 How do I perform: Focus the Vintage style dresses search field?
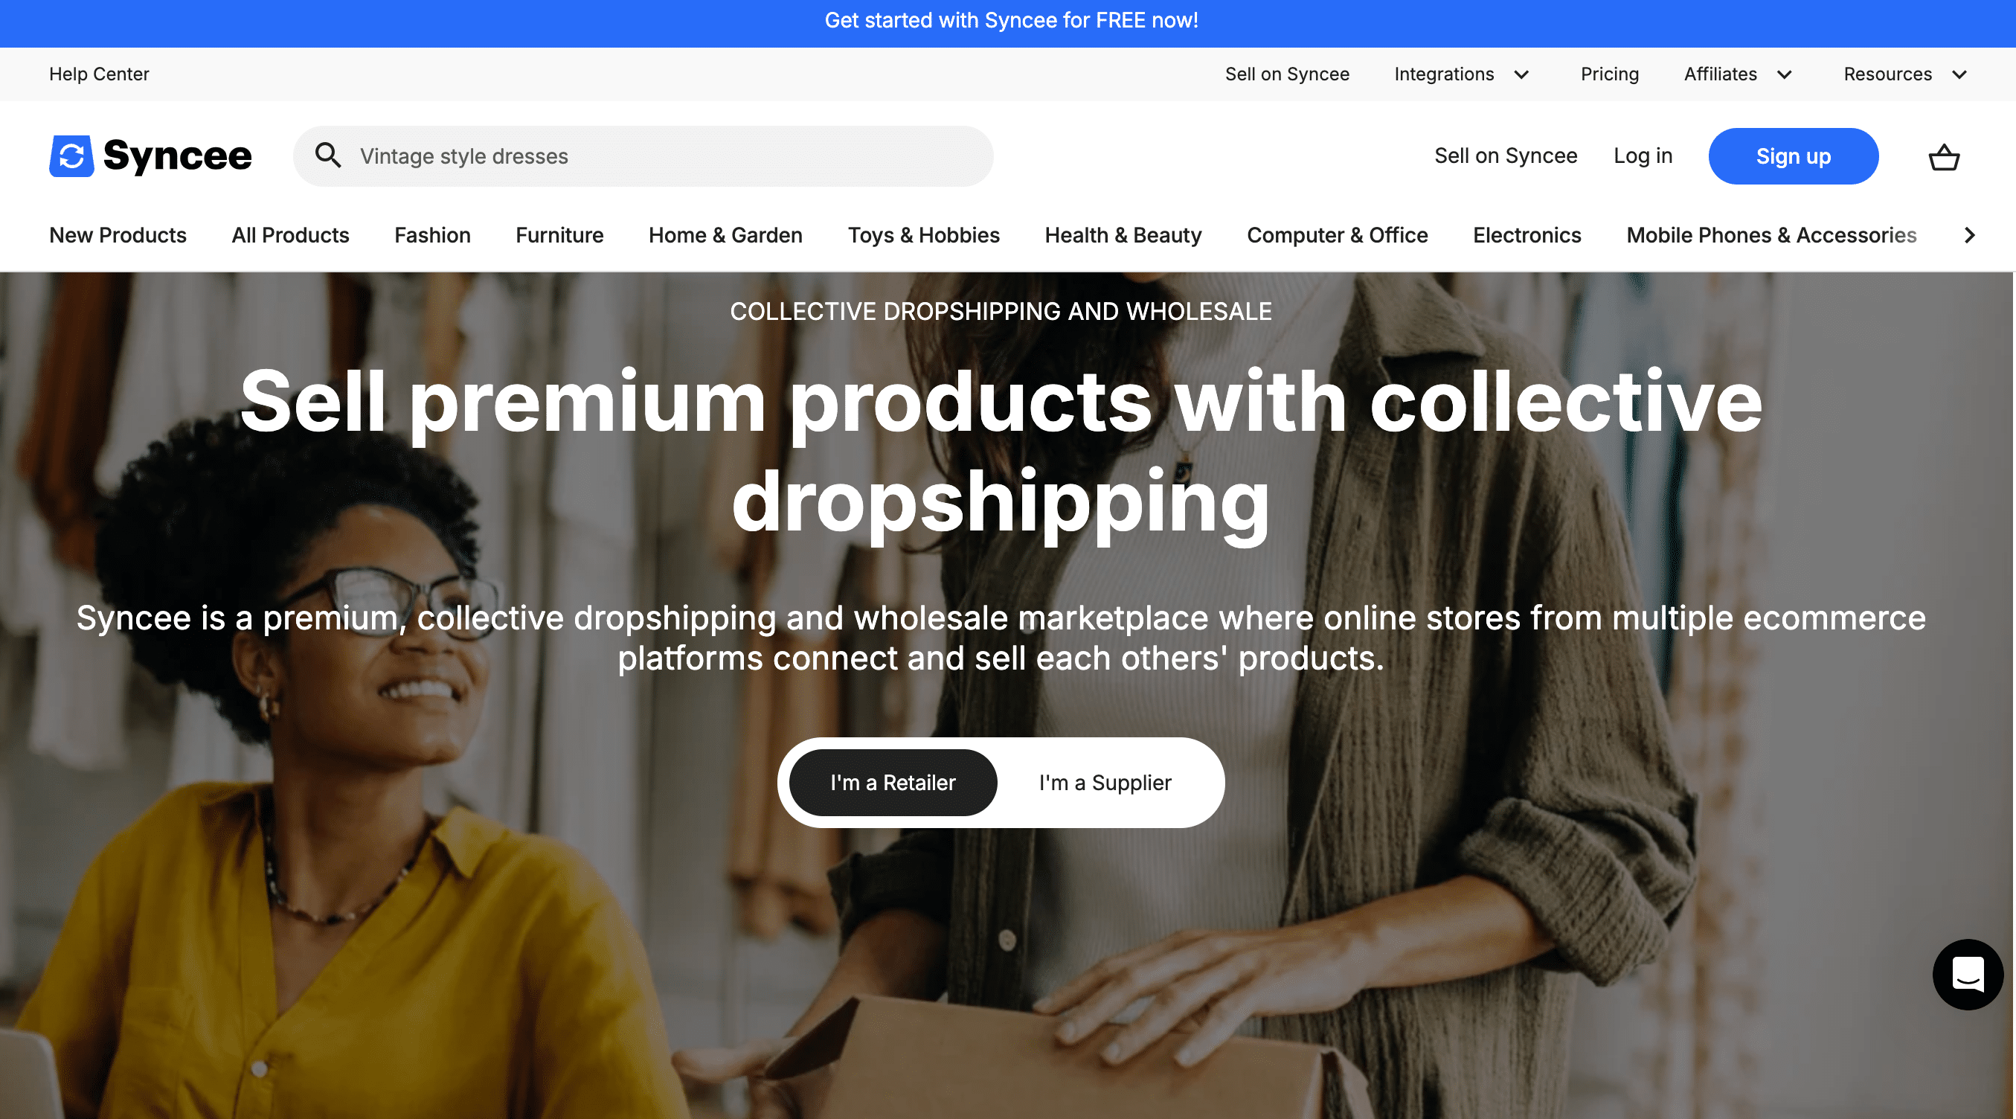pos(643,155)
